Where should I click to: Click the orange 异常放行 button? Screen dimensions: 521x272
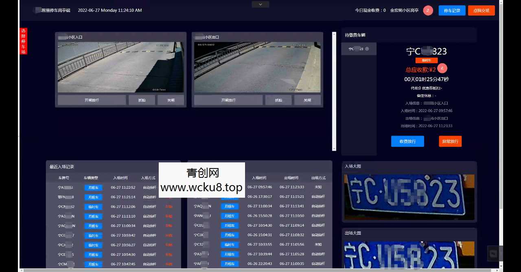[450, 141]
